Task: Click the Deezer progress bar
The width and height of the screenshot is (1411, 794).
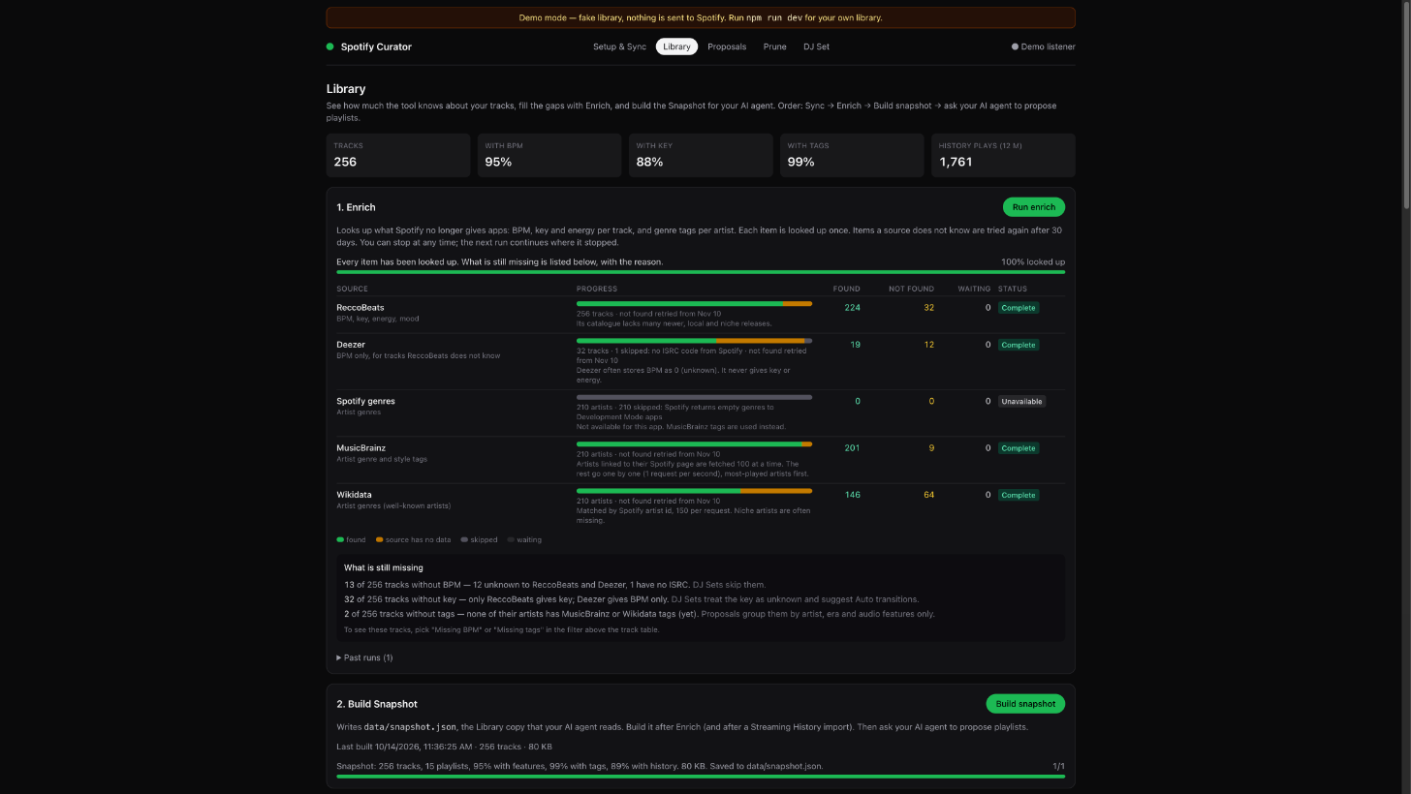Action: tap(694, 341)
